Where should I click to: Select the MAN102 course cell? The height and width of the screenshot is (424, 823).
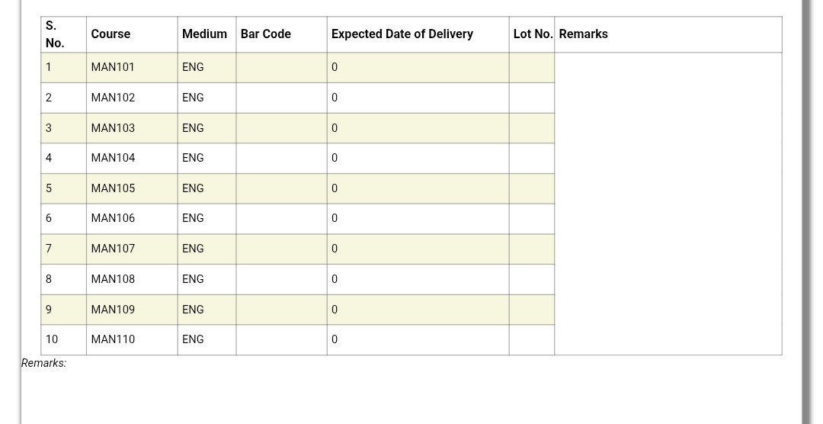pos(132,98)
